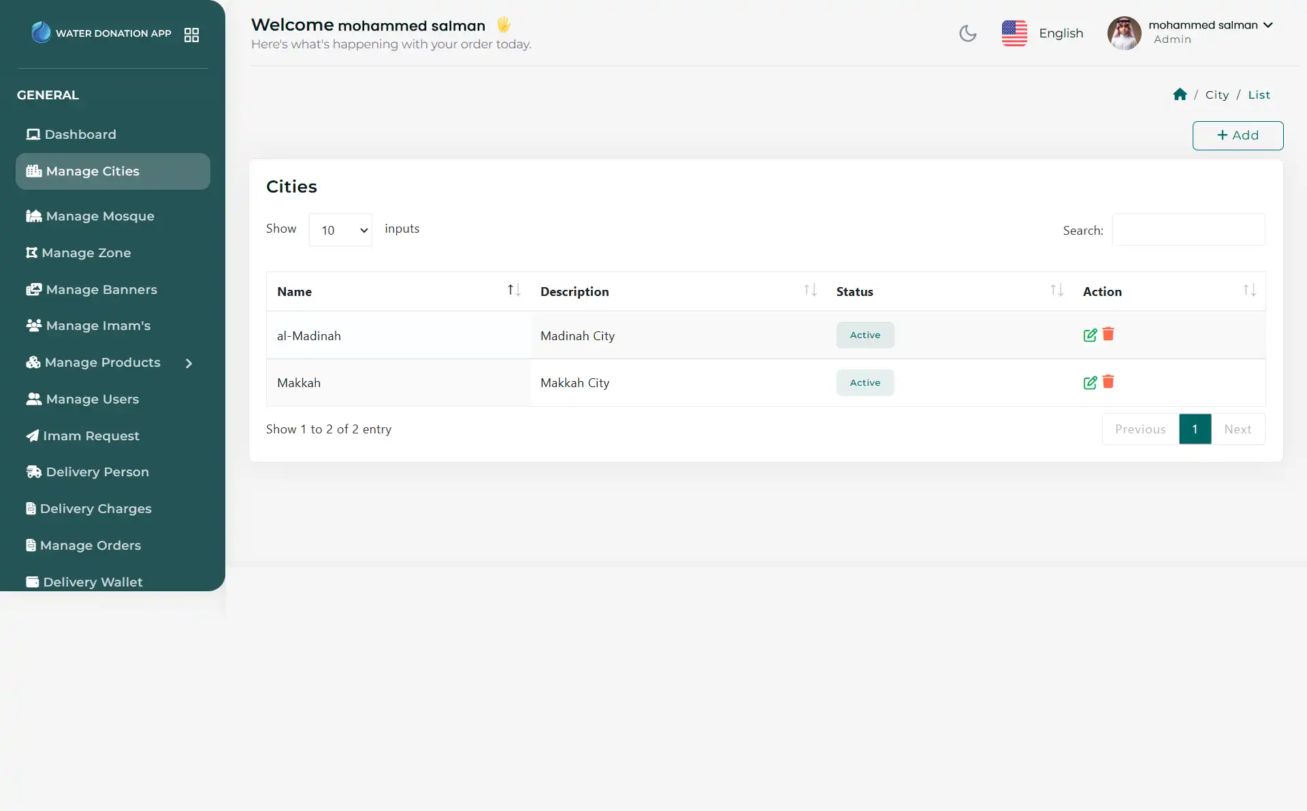Open the Show entries dropdown
This screenshot has height=811, width=1307.
coord(340,230)
